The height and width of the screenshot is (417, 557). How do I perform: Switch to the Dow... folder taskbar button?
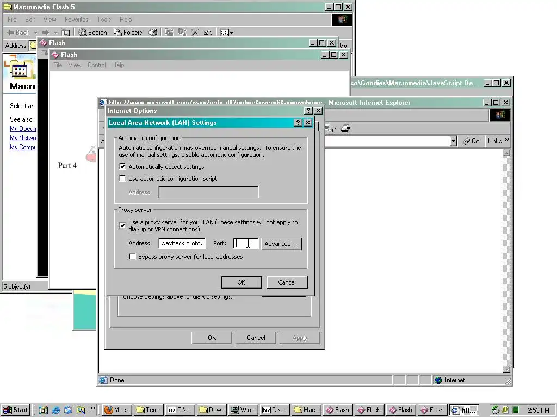point(212,410)
